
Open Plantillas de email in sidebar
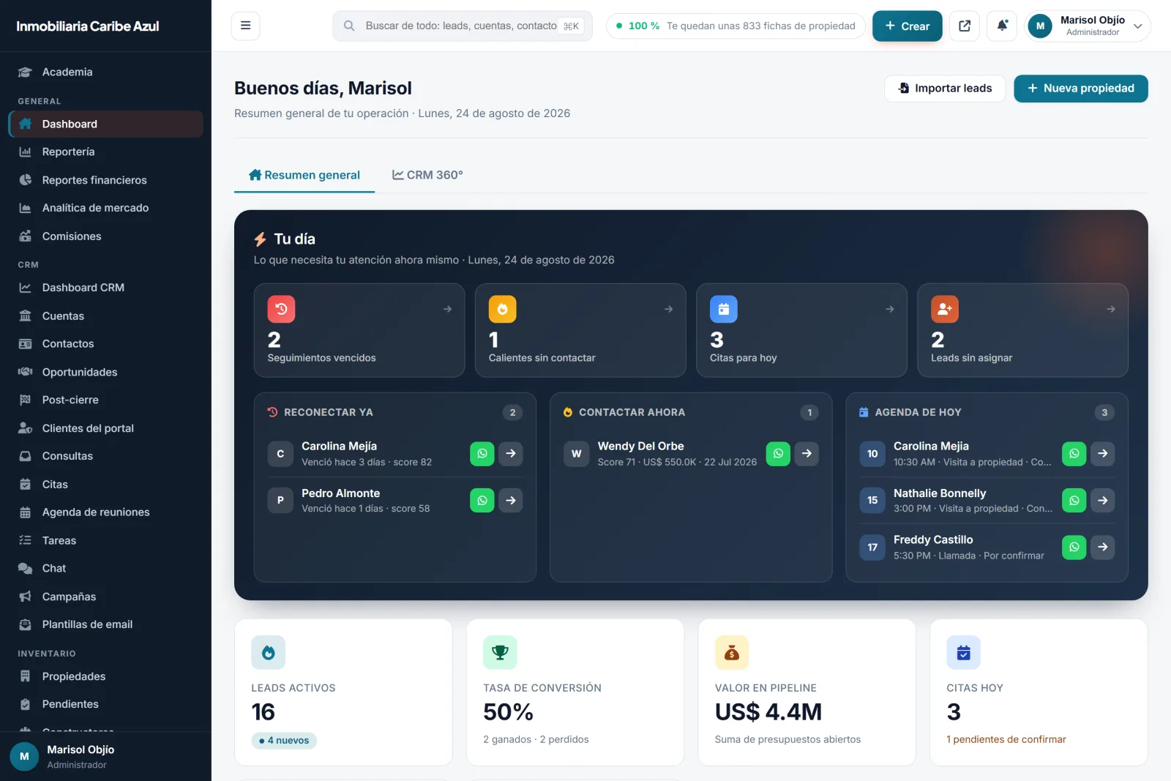(x=106, y=624)
